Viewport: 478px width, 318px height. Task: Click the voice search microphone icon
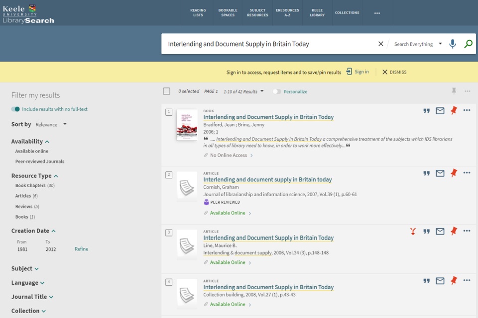452,44
